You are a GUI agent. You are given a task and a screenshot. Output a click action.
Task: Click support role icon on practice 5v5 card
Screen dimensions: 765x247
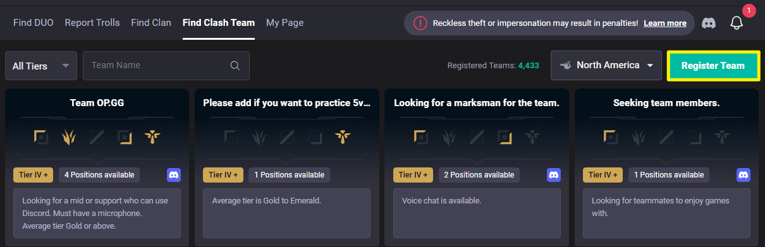tap(342, 136)
